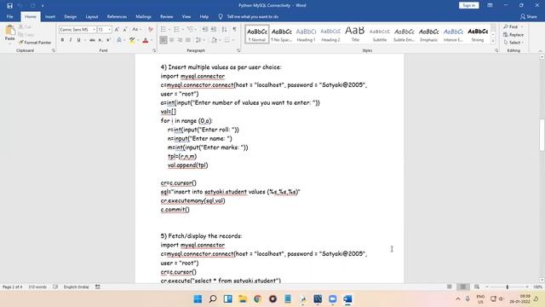This screenshot has width=545, height=307.
Task: Align text left
Action: [x=163, y=40]
